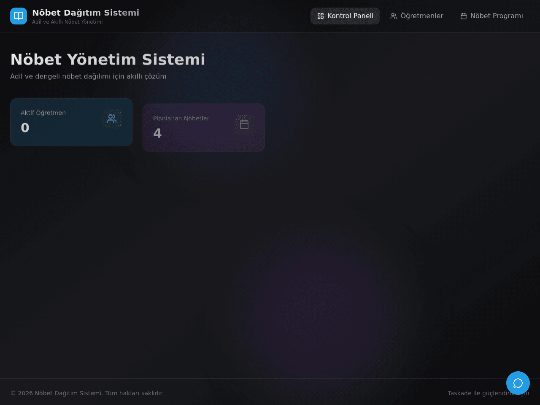
Task: Open the Kontrol Paneli tab
Action: 345,16
